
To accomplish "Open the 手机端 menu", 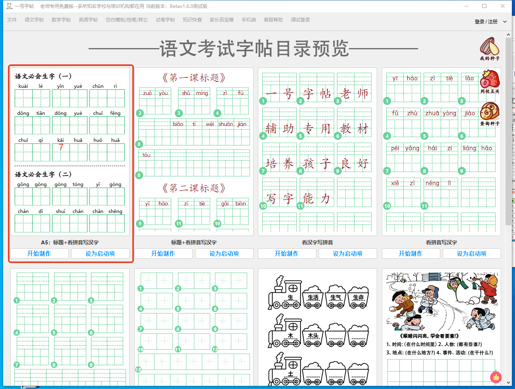I will click(249, 20).
